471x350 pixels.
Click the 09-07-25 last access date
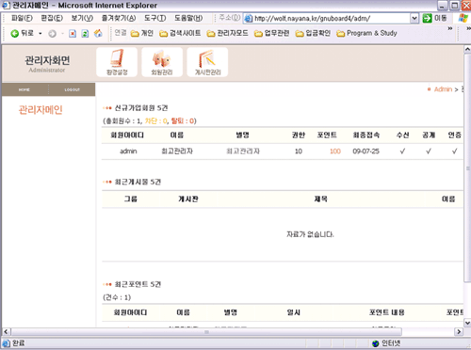coord(365,151)
